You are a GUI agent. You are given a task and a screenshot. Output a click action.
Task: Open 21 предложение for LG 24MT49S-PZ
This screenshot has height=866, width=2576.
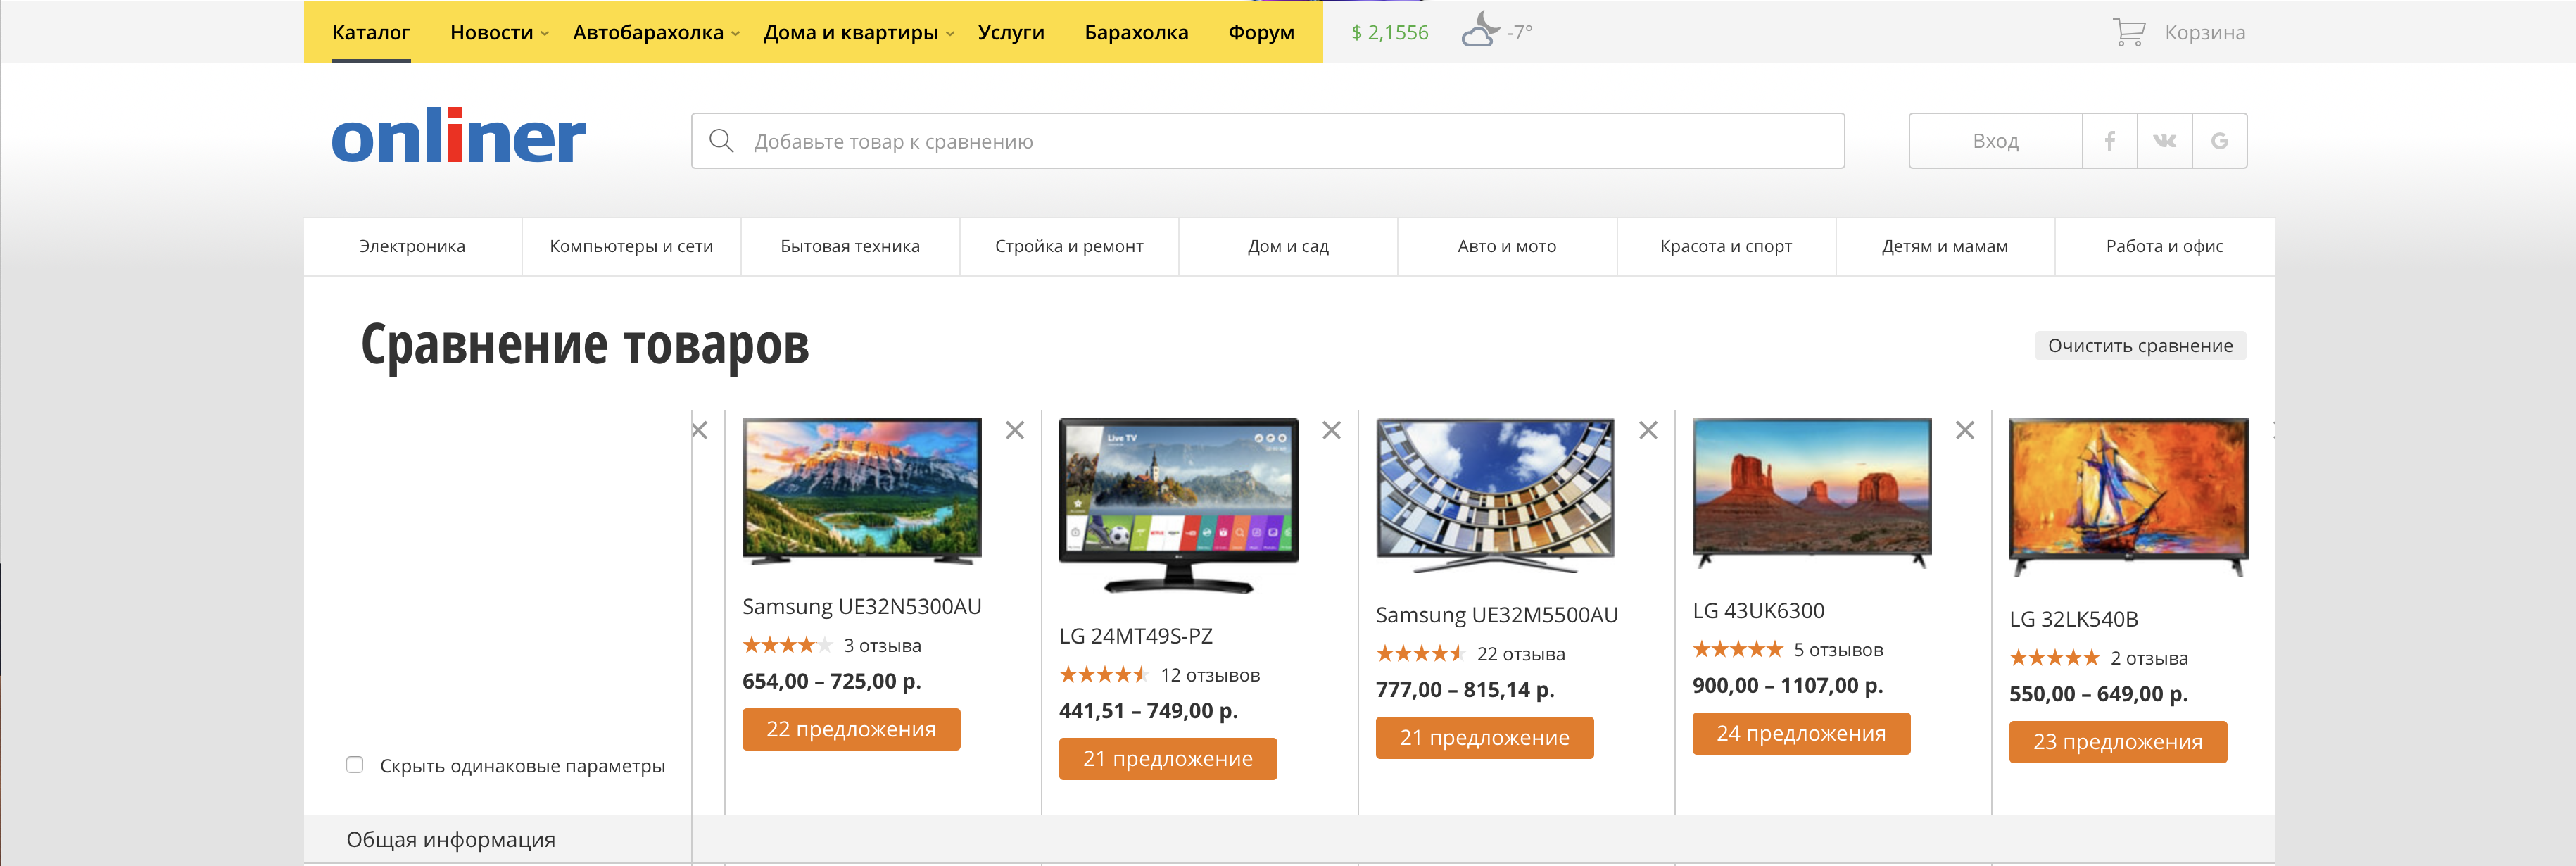[1167, 758]
